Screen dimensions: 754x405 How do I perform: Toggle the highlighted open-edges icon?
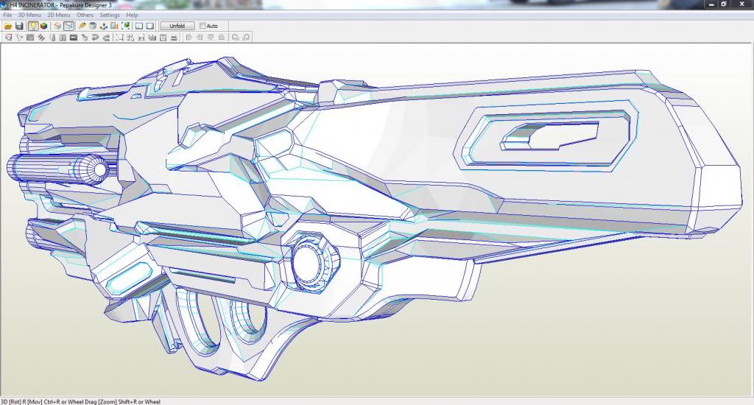point(68,26)
